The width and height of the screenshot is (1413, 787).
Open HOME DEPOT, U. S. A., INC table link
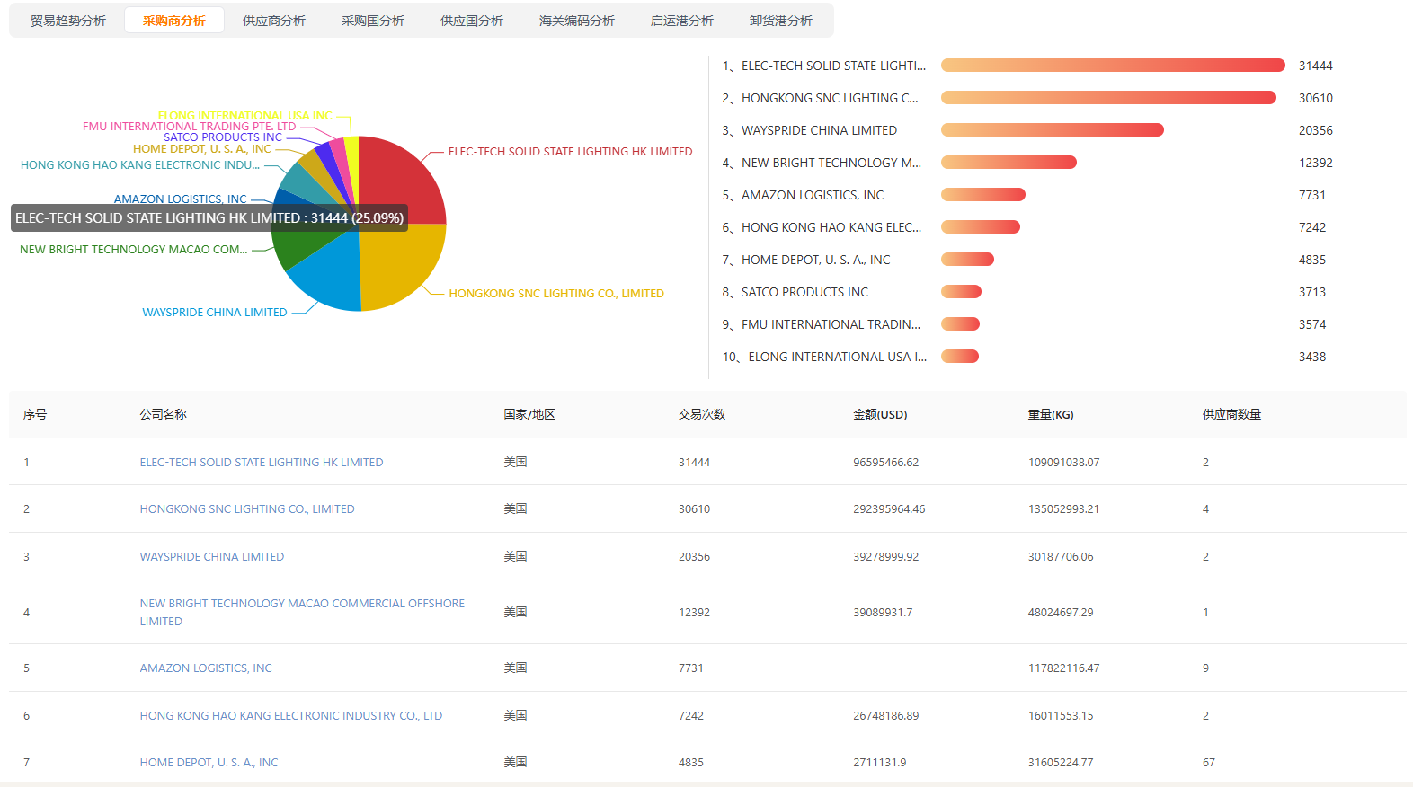click(x=209, y=763)
